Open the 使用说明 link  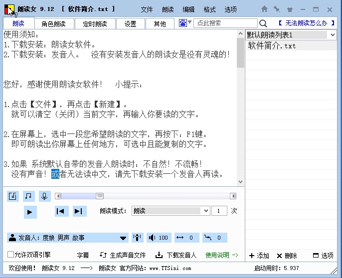[x=221, y=255]
